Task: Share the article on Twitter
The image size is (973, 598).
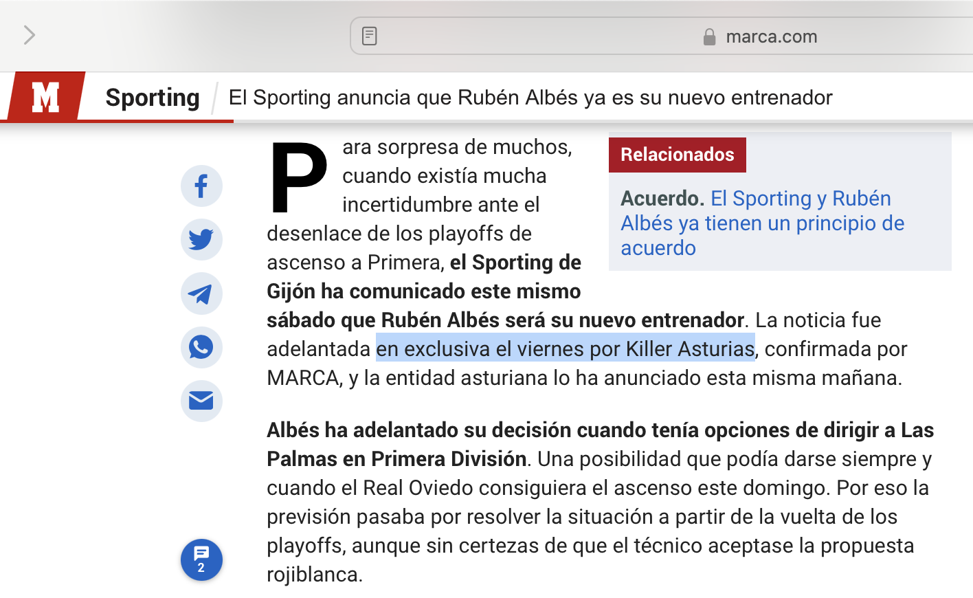Action: click(201, 240)
